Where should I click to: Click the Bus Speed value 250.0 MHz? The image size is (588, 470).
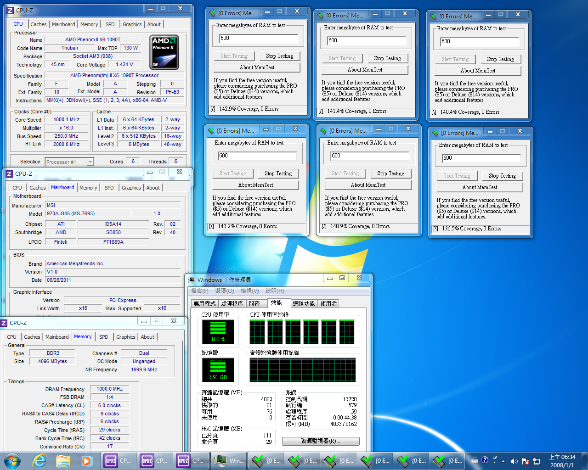click(x=66, y=136)
